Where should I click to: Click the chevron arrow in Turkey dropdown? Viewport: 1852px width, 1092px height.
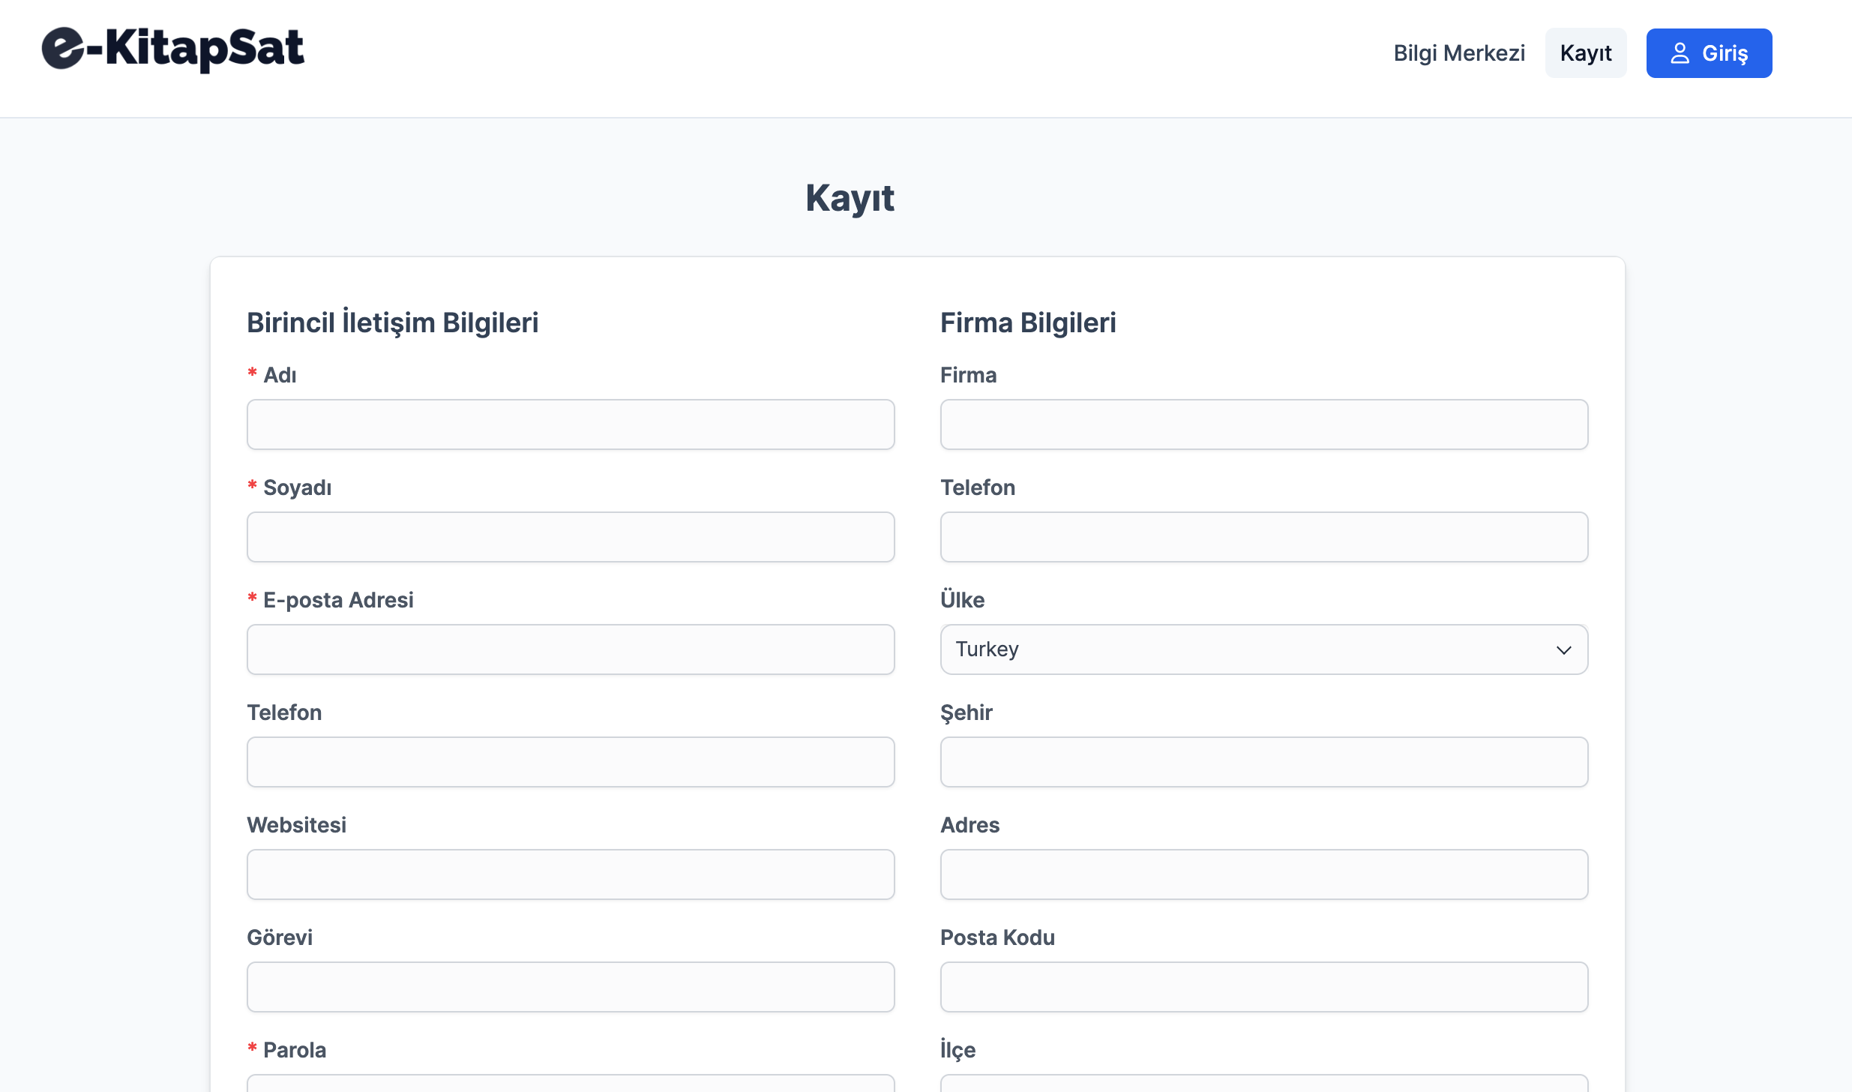pos(1563,650)
